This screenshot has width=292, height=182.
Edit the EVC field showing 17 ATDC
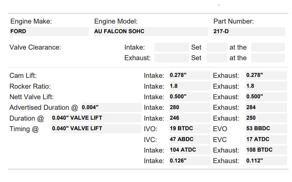click(x=266, y=140)
